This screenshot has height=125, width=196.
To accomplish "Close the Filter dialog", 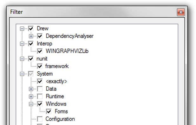I will [x=181, y=12].
